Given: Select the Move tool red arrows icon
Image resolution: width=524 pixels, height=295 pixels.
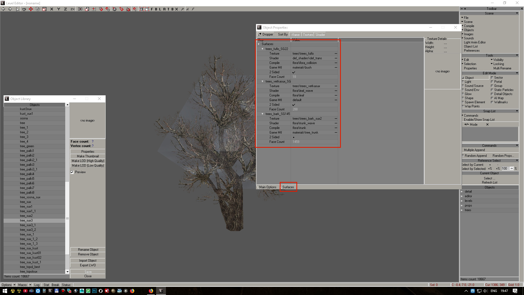Looking at the screenshot, I should click(31, 9).
